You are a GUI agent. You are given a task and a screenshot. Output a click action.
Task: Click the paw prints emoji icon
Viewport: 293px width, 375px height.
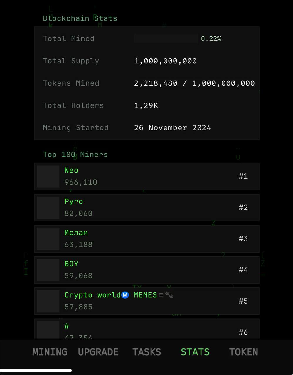(169, 295)
